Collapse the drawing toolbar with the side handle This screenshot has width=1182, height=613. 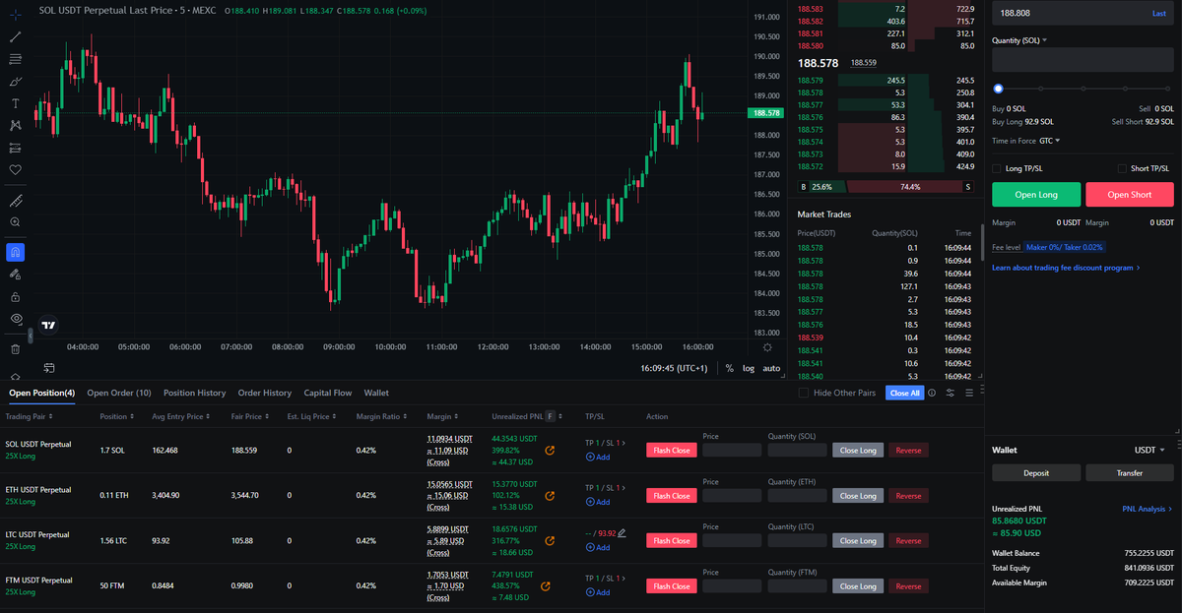[x=31, y=336]
